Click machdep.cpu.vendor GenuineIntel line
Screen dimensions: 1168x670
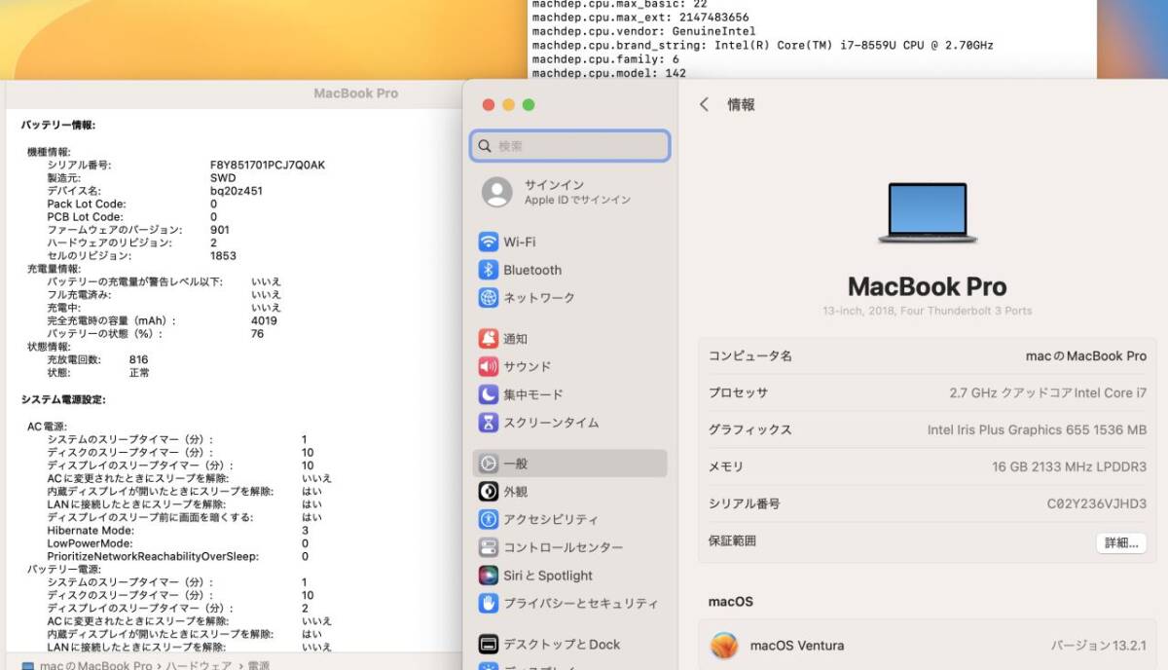[x=643, y=31]
